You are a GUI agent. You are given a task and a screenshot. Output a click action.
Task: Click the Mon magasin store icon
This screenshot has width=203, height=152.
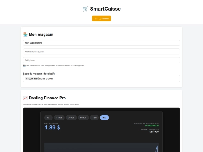pos(26,35)
